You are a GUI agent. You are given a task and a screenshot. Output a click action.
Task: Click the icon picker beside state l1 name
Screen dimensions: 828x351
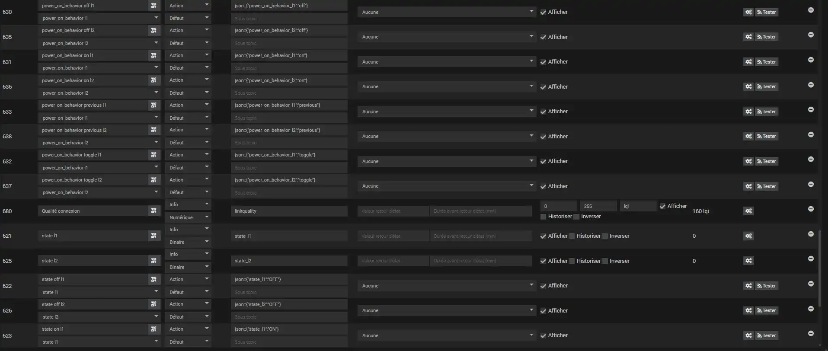153,236
